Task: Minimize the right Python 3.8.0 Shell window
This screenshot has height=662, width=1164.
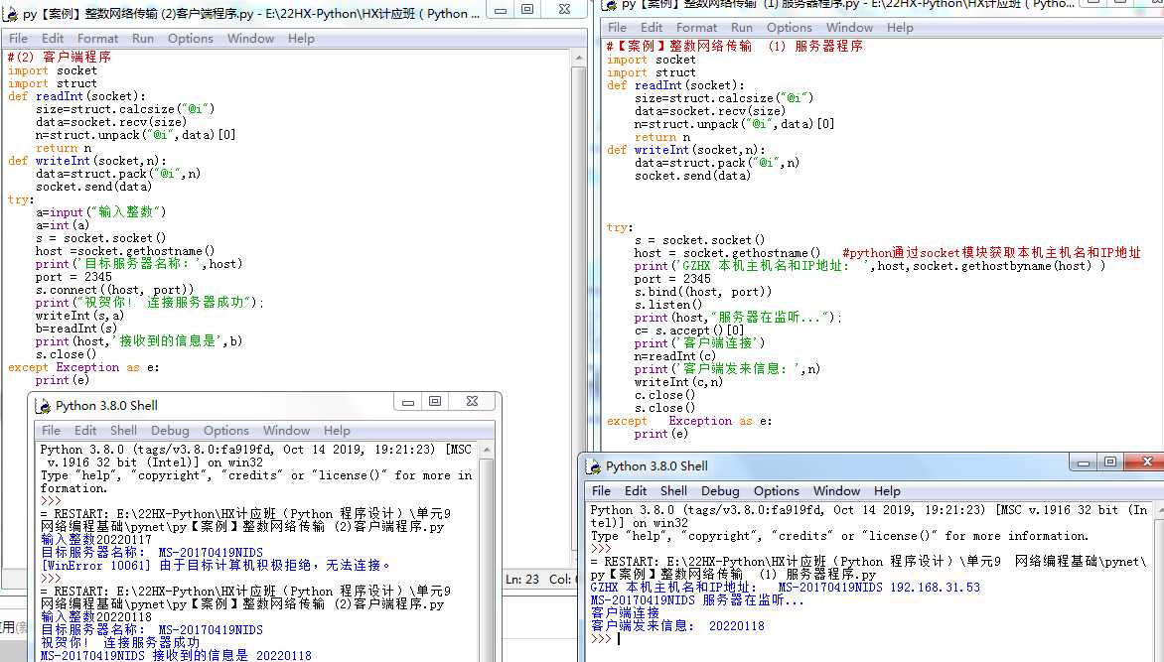Action: pos(1082,463)
